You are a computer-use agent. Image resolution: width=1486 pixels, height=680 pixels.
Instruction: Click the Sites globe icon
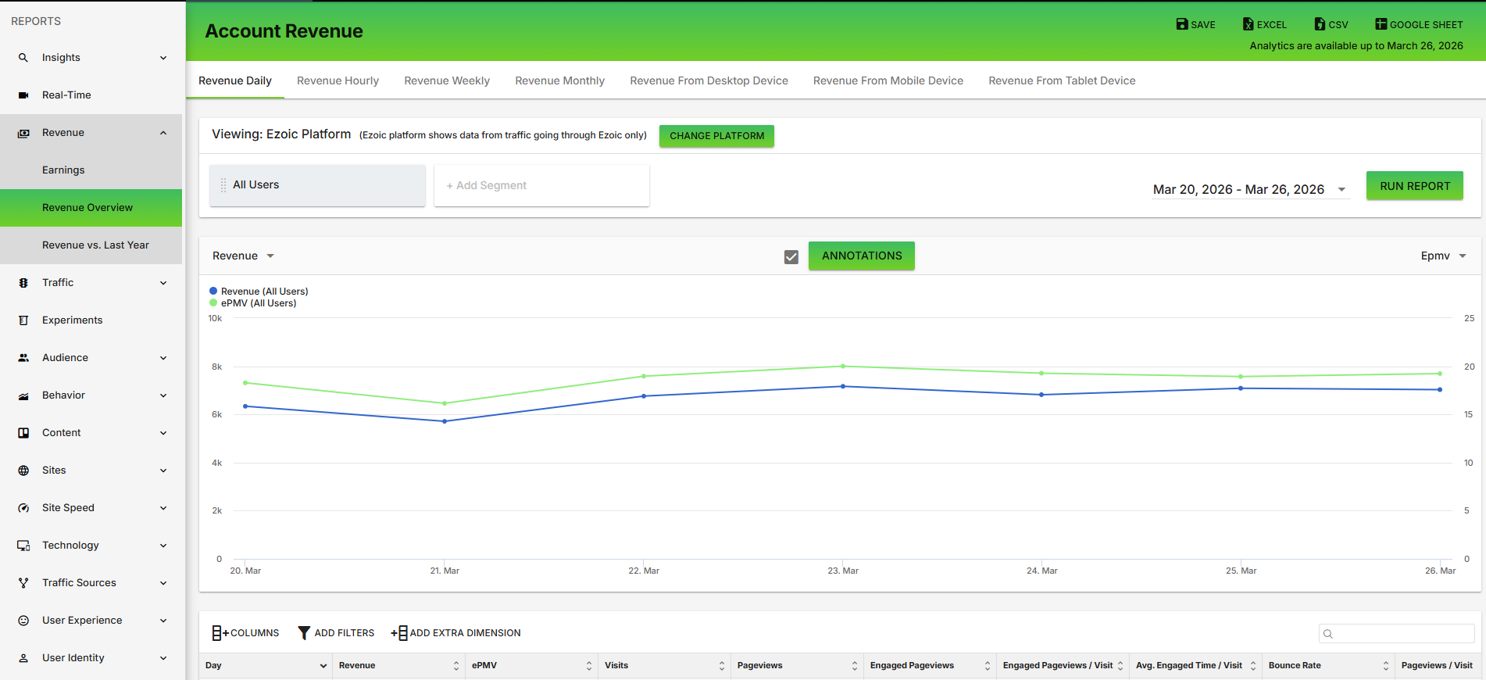[23, 471]
